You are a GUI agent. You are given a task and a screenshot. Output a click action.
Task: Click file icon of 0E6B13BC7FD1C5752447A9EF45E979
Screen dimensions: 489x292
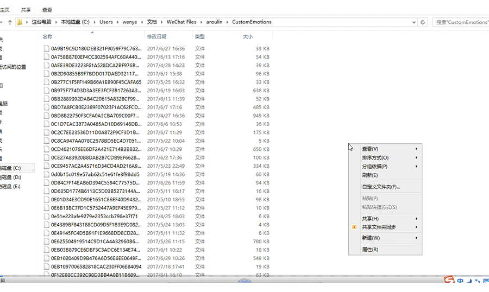point(47,208)
